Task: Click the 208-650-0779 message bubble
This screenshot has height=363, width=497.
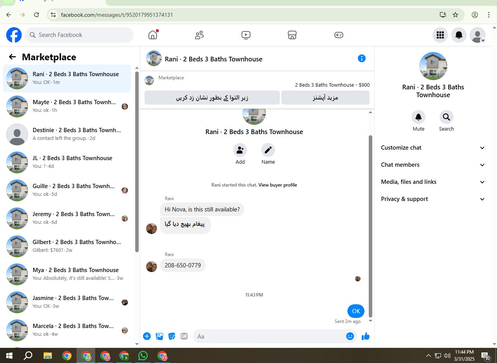Action: point(183,265)
